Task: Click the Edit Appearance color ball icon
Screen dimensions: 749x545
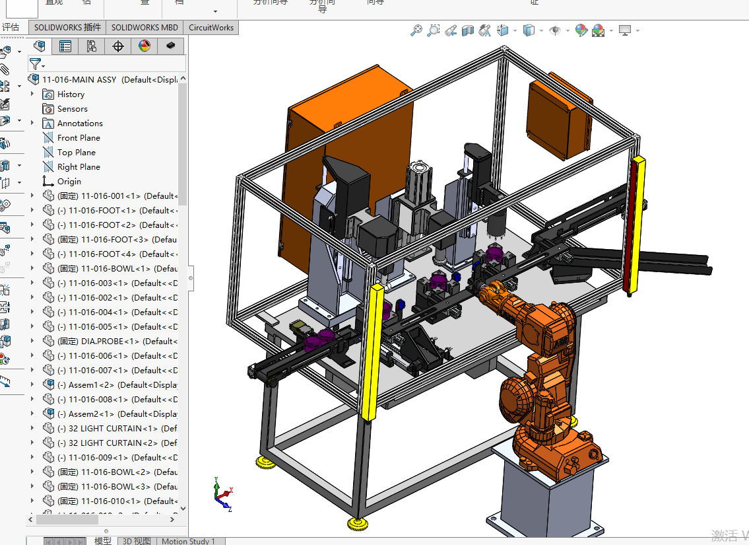Action: tap(581, 30)
